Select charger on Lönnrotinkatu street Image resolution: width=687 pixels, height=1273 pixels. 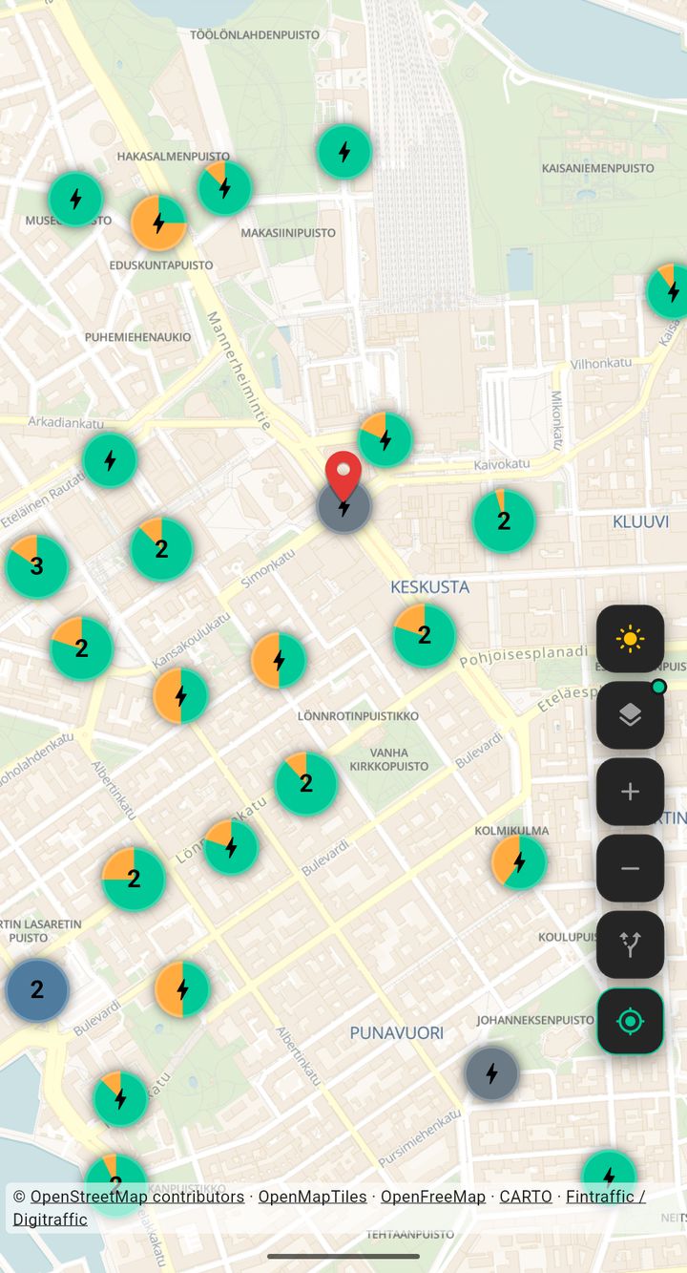231,846
